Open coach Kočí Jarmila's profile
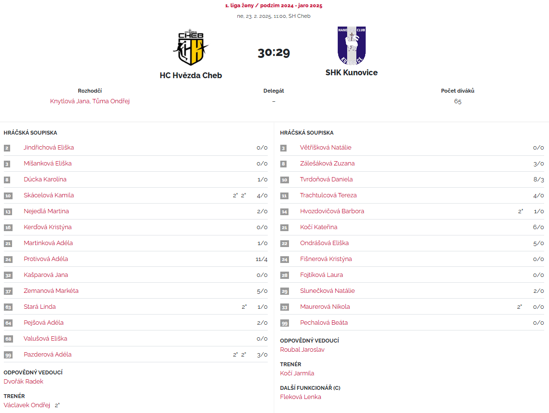 (x=297, y=373)
